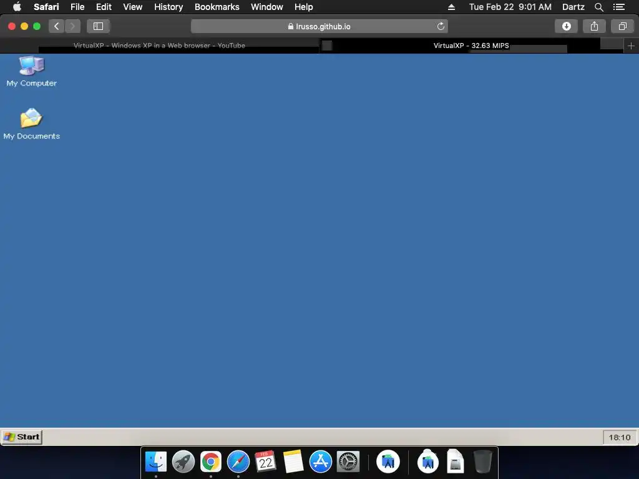Open the Dartz user menu

(x=573, y=7)
